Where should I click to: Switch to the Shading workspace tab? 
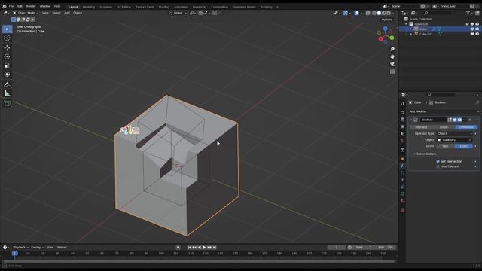164,7
